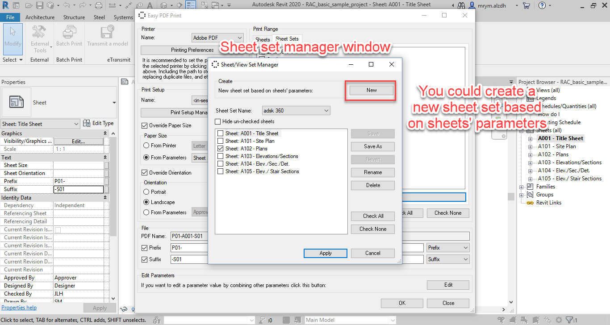Select the paper size From Printer radio button
The image size is (610, 325).
coord(146,146)
